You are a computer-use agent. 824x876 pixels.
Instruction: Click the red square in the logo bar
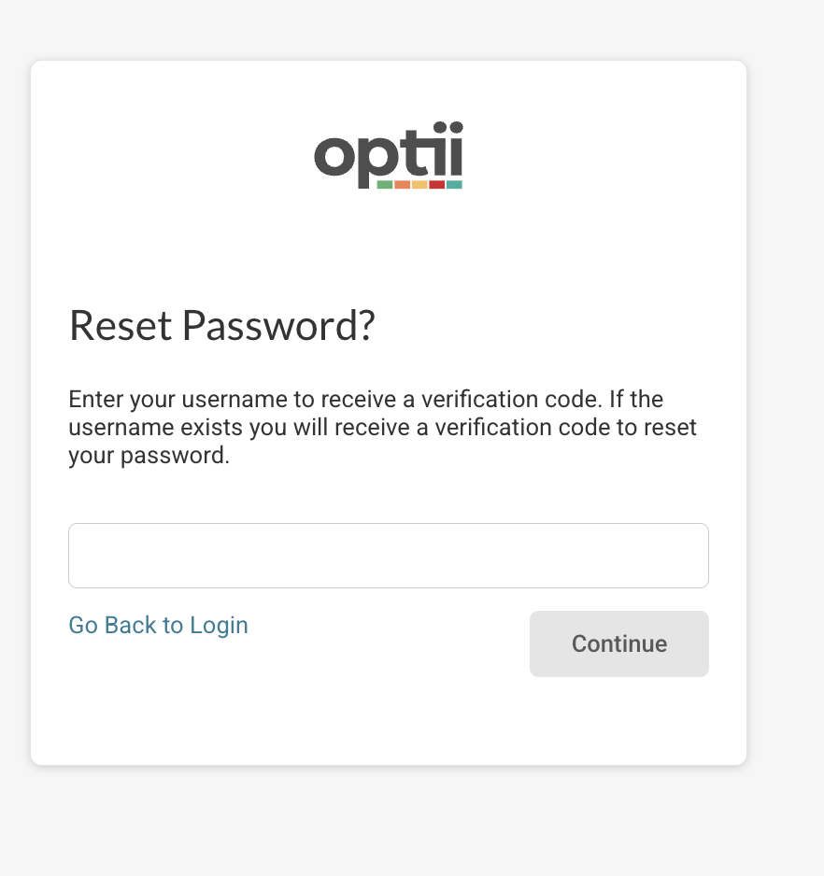(436, 185)
